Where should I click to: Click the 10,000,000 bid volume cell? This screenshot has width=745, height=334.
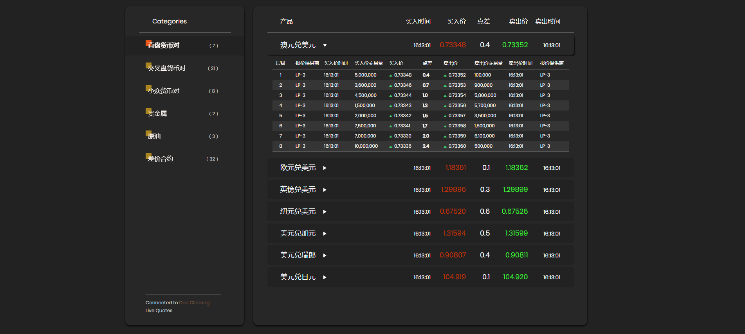[366, 146]
